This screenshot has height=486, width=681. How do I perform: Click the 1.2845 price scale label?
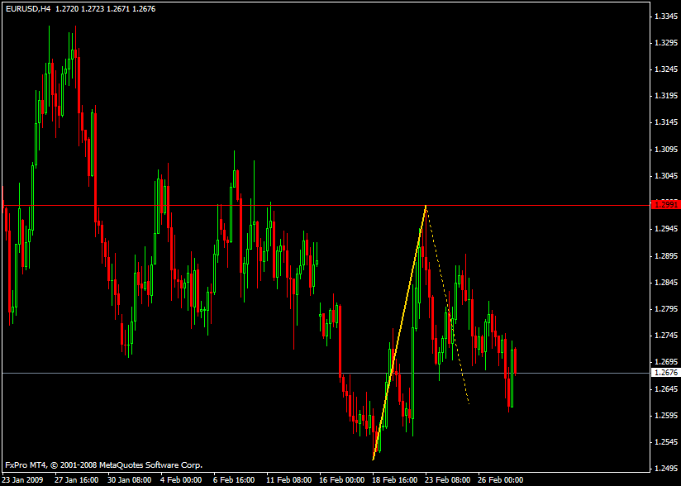click(665, 283)
